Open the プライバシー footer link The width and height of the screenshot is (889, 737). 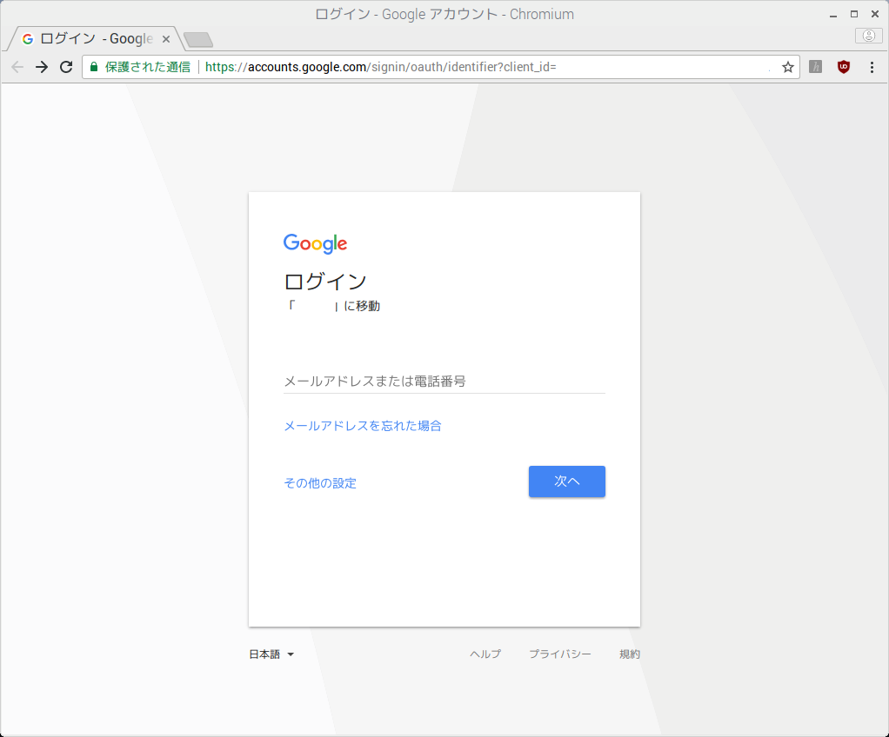(560, 654)
